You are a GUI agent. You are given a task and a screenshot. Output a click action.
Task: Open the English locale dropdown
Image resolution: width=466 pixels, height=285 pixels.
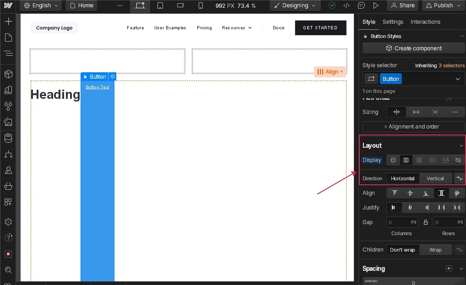40,5
